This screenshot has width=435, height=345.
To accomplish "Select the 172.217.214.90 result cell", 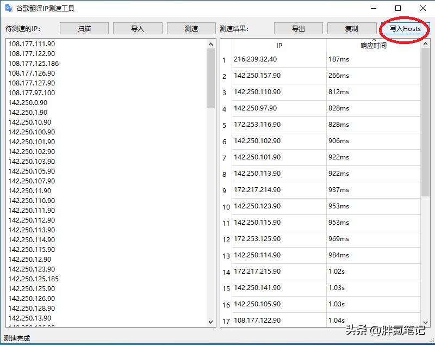I will coord(257,190).
